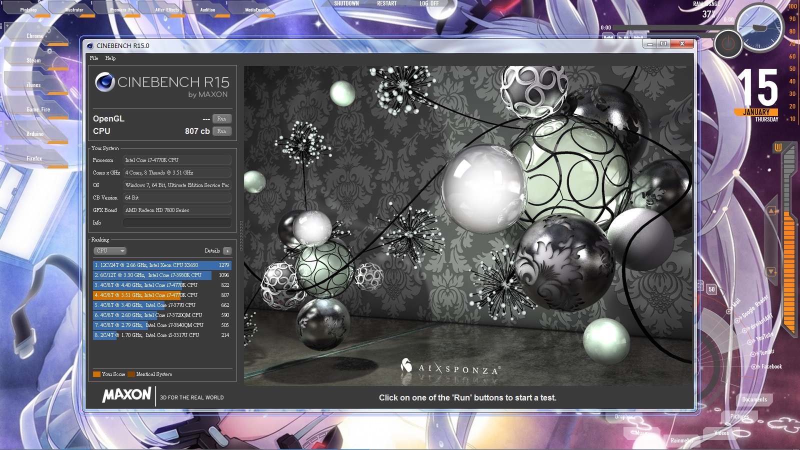Open the Help menu
The height and width of the screenshot is (450, 800).
(110, 58)
